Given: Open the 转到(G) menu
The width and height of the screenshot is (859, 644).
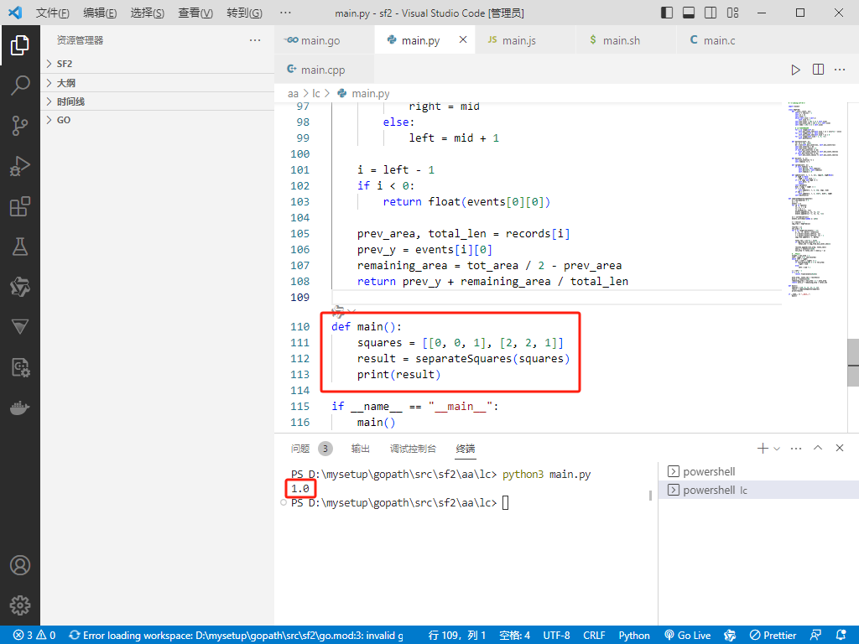Looking at the screenshot, I should (x=244, y=13).
